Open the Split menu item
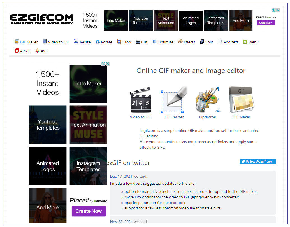Viewport: 290px width, 227px height. (207, 42)
